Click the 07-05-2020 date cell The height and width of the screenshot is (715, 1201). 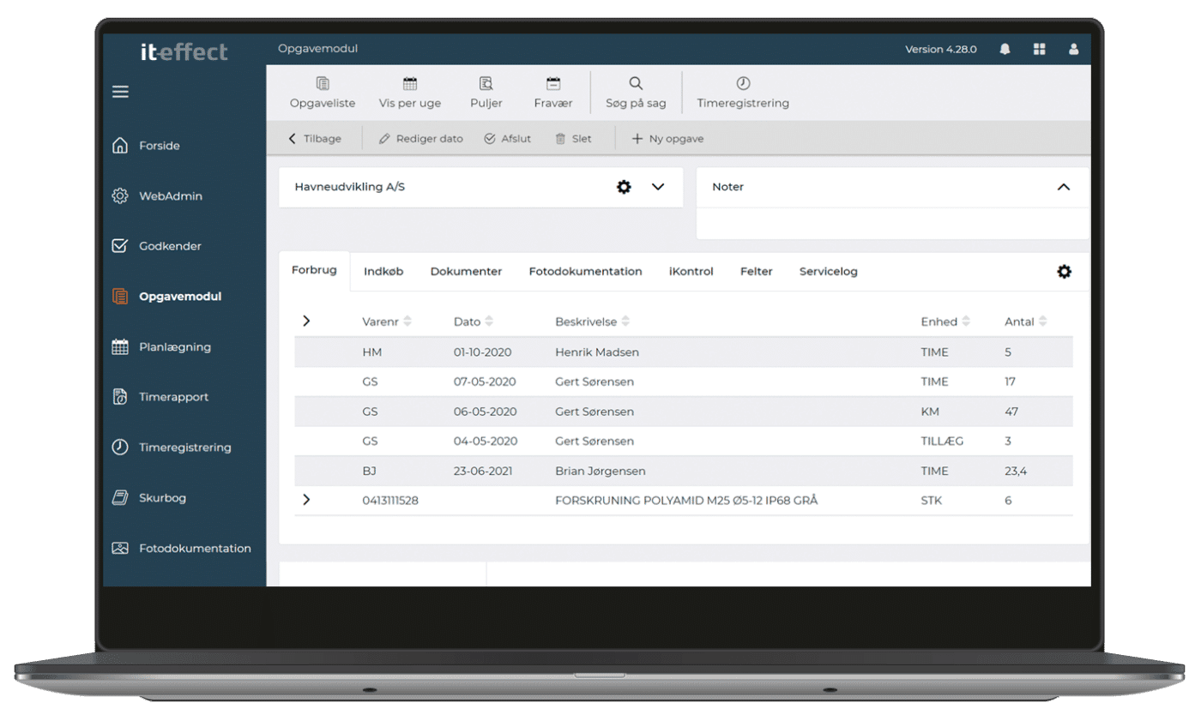[485, 382]
